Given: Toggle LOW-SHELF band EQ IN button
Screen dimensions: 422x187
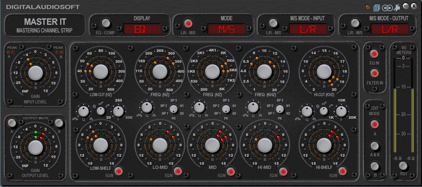Looking at the screenshot, I should (x=119, y=171).
